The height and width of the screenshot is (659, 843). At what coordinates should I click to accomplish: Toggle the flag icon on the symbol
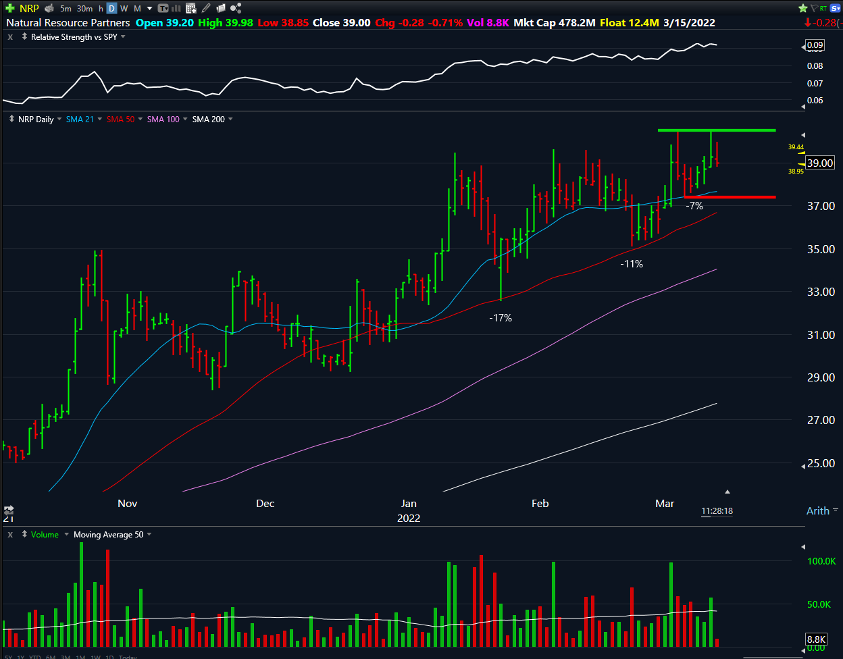813,9
